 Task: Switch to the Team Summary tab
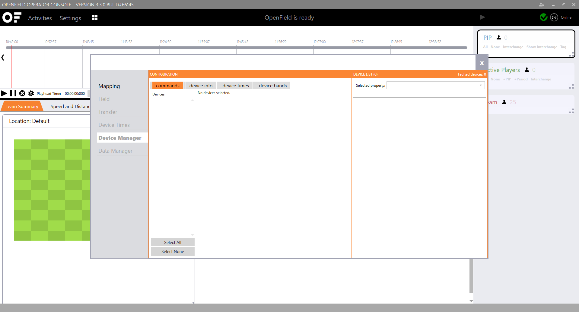(22, 106)
